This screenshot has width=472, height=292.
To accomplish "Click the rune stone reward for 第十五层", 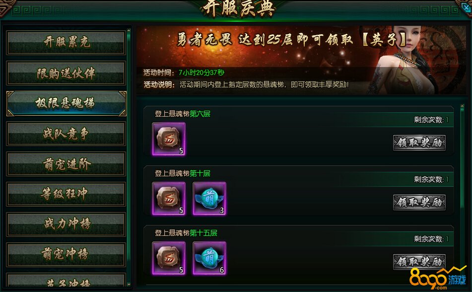I will (x=169, y=258).
